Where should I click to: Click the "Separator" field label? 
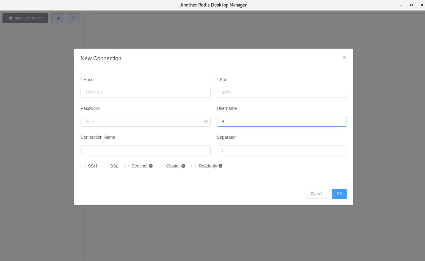[x=226, y=137]
